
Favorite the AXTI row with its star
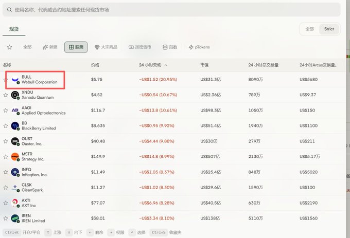click(6, 203)
